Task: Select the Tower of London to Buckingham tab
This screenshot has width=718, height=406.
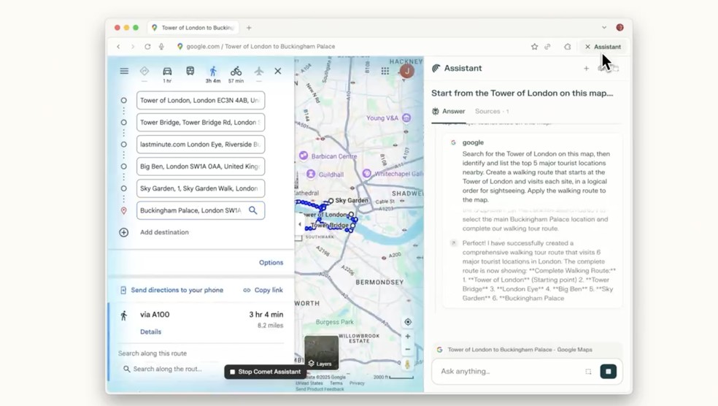Action: [x=193, y=28]
